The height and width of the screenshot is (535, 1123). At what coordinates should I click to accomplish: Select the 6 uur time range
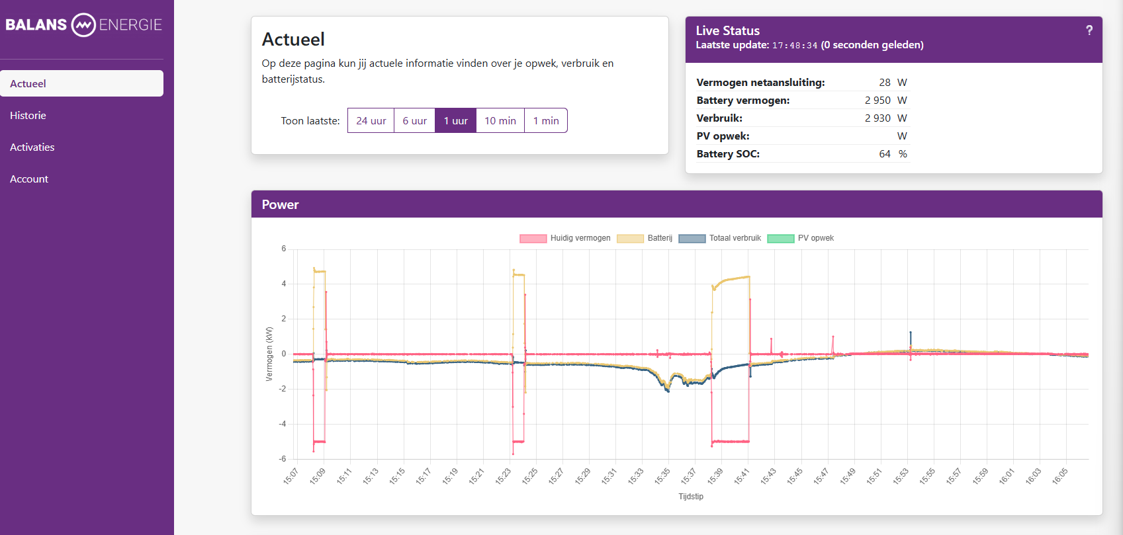click(x=414, y=120)
